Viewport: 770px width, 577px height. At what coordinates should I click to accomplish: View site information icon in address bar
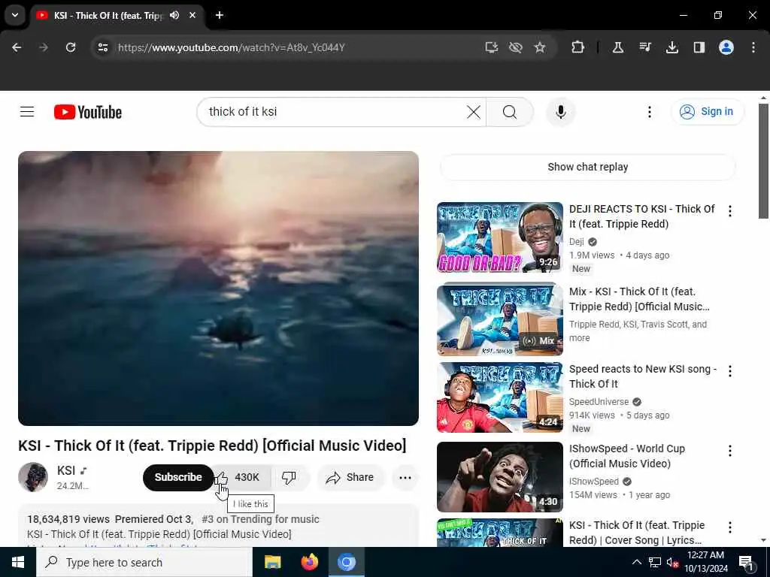pyautogui.click(x=102, y=47)
